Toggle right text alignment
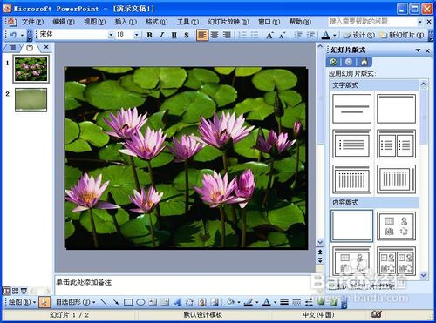Screen dimensions: 436x323 pos(227,35)
